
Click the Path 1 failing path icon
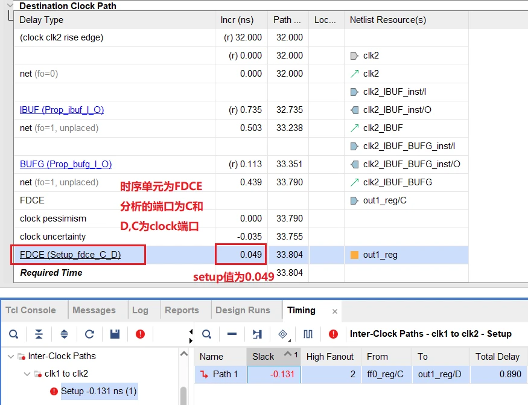tap(205, 374)
